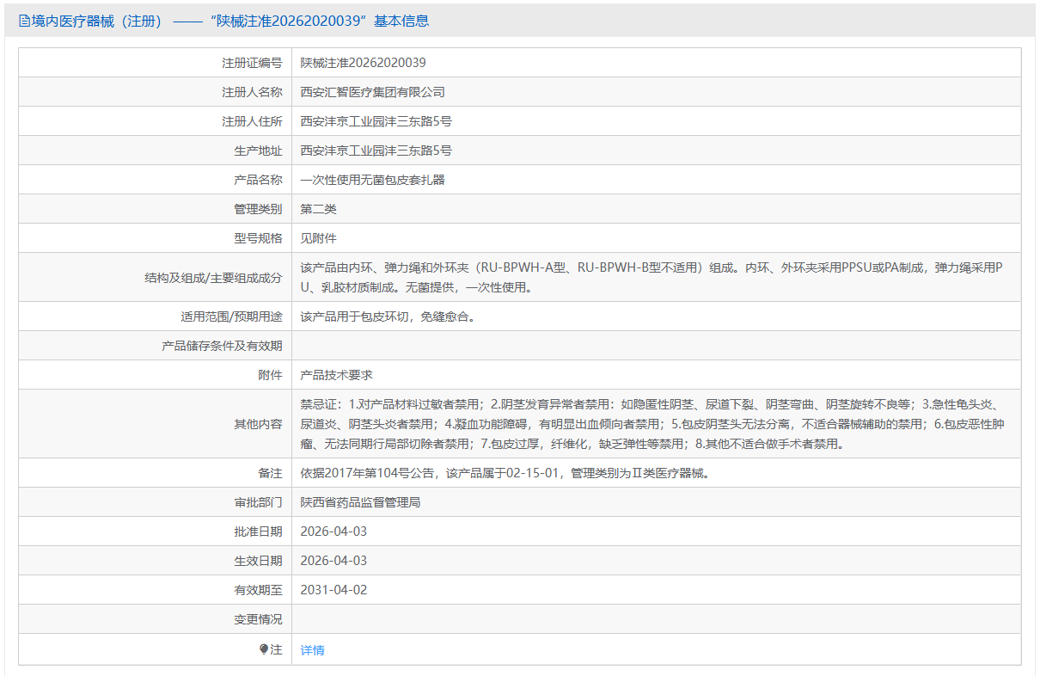Select registration number value 陕械注准20262020039 in the table

(x=363, y=63)
